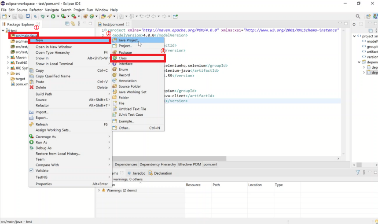Click the Run External Tools toolbar icon
Viewport: 378px width, 224px height.
(x=74, y=16)
